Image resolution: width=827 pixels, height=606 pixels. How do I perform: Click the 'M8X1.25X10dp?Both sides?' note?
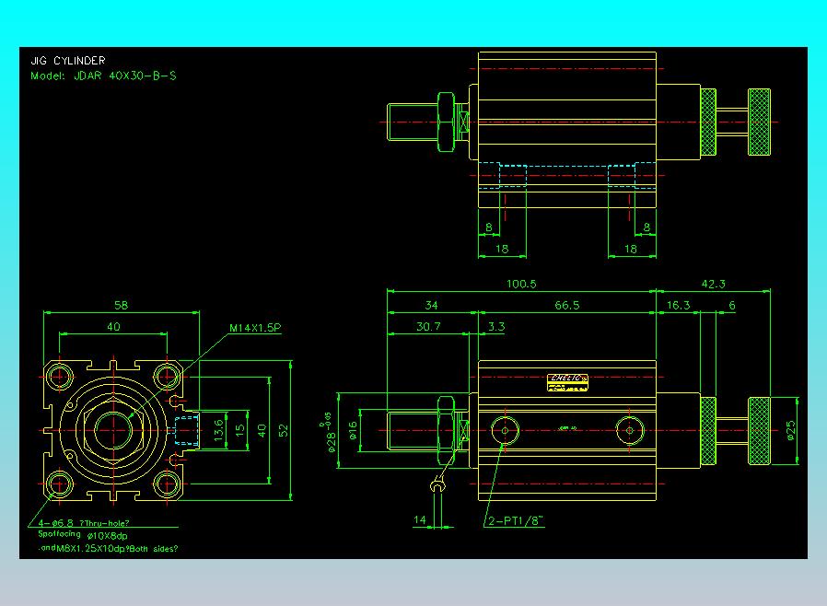point(117,549)
